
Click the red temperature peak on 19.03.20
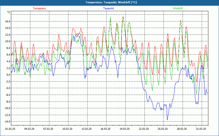point(123,16)
